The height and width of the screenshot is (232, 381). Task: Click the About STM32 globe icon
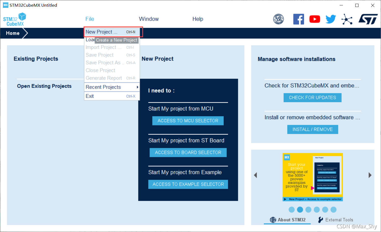(x=273, y=220)
